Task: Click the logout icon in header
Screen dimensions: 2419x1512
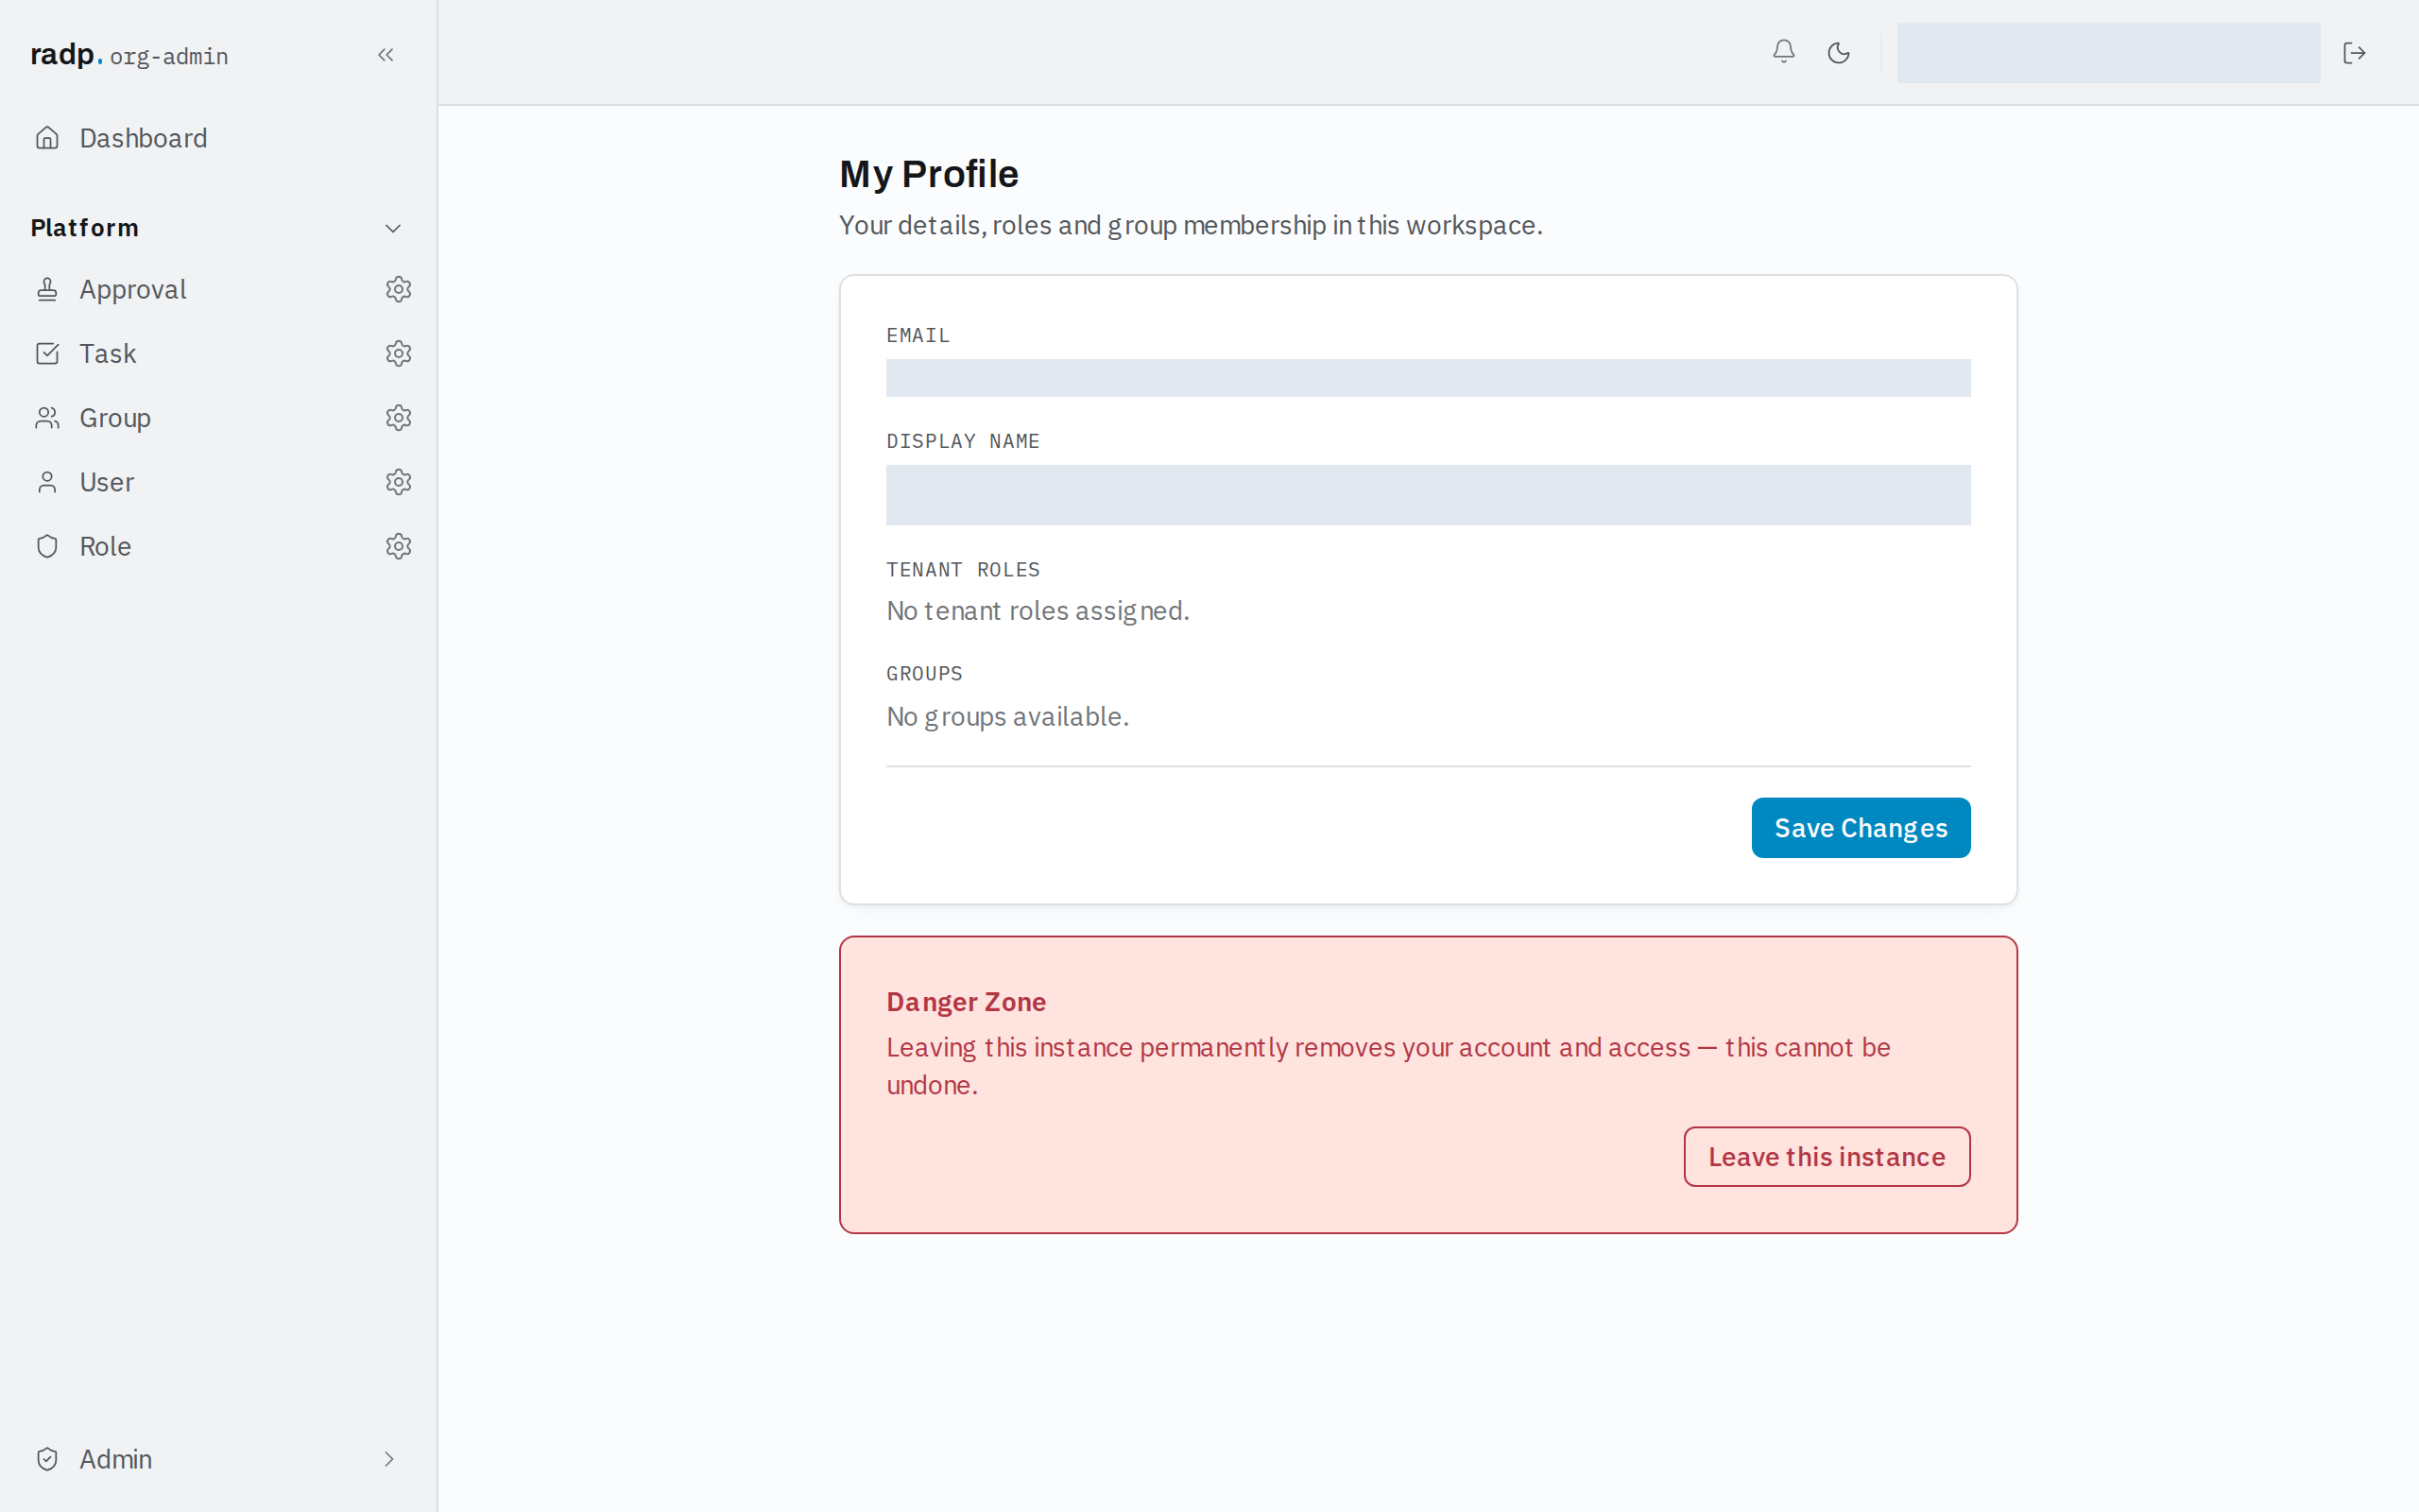Action: click(x=2354, y=53)
